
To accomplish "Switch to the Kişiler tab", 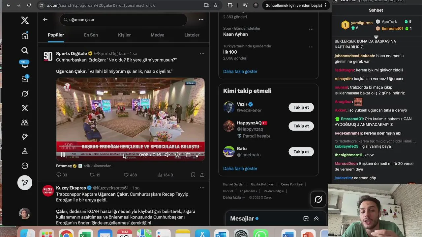I will tap(124, 35).
